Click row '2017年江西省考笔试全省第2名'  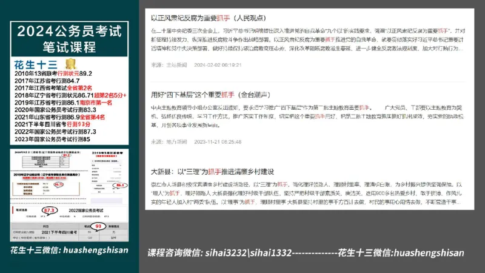[53, 88]
